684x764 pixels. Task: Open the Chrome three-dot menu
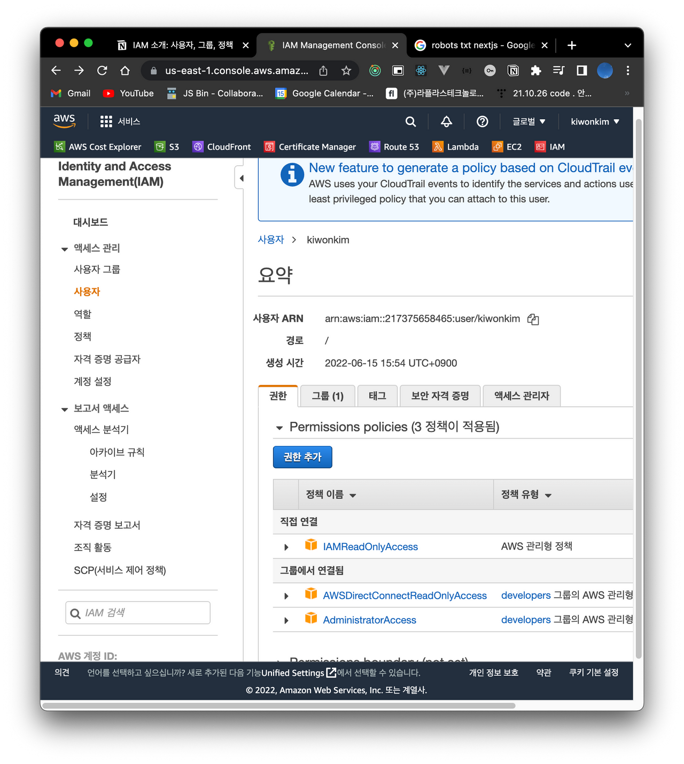point(628,71)
